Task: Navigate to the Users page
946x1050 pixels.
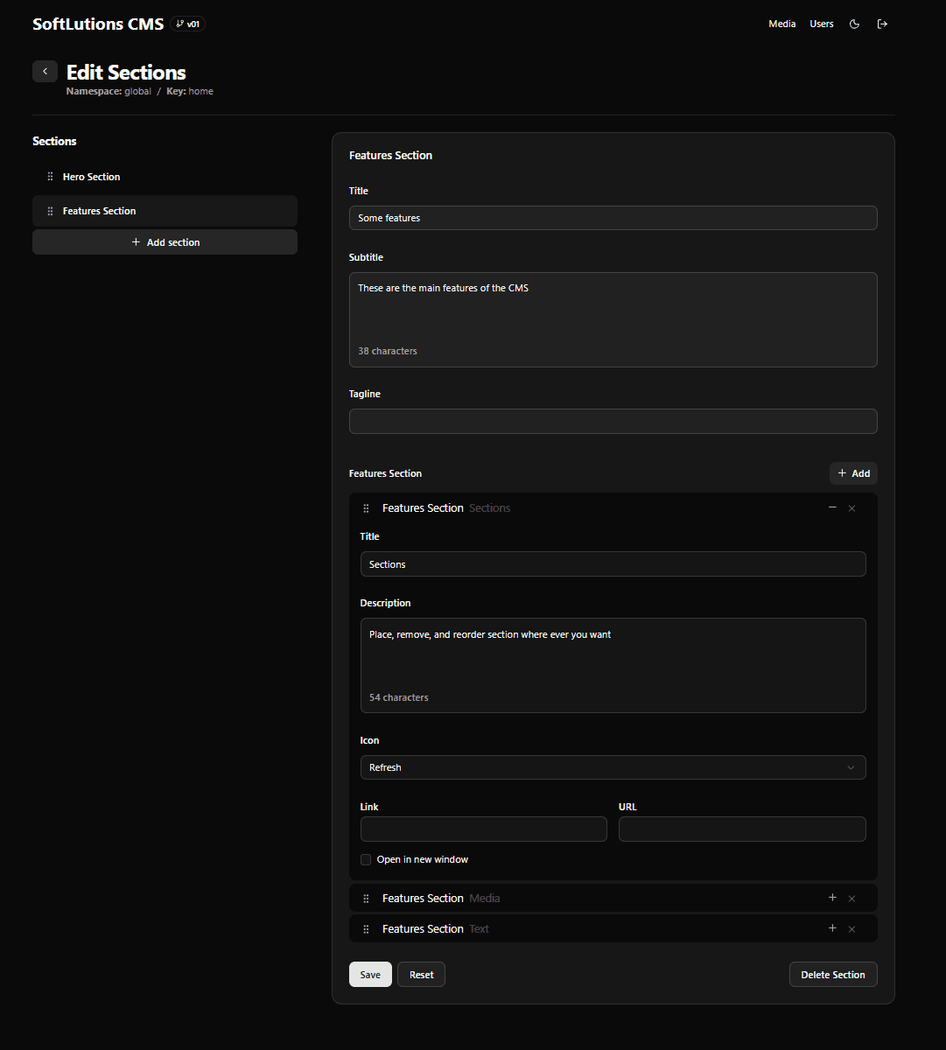Action: pyautogui.click(x=821, y=24)
